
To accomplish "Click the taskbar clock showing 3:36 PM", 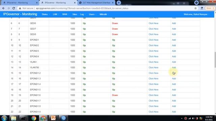I will [209, 118].
